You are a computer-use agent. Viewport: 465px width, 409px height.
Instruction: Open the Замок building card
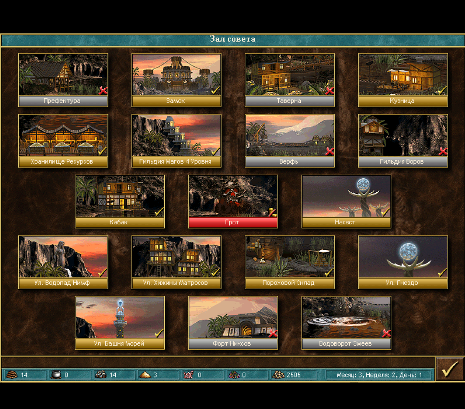click(x=176, y=80)
